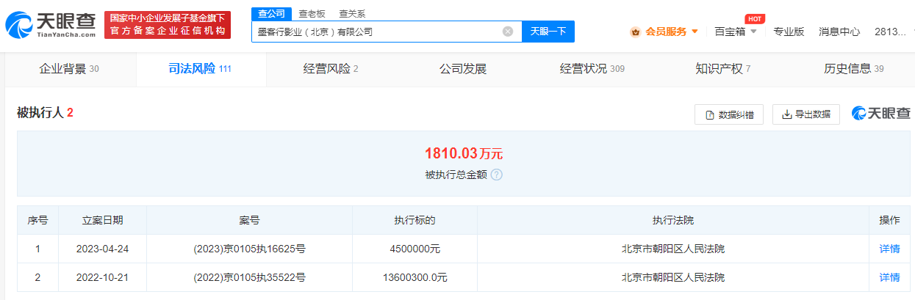
Task: Switch to the 企业背景 tab
Action: point(69,69)
